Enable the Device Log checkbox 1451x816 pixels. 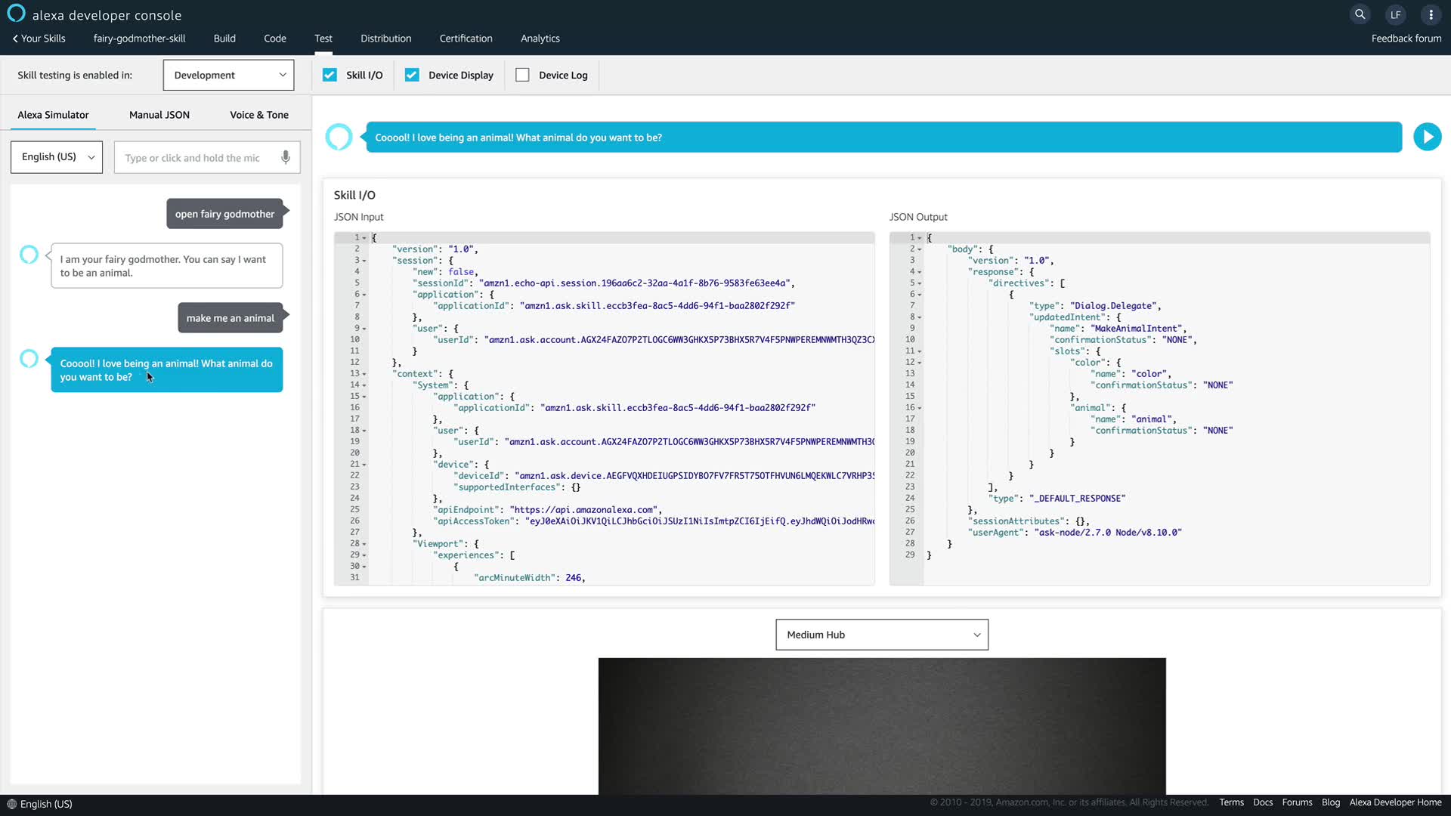522,75
